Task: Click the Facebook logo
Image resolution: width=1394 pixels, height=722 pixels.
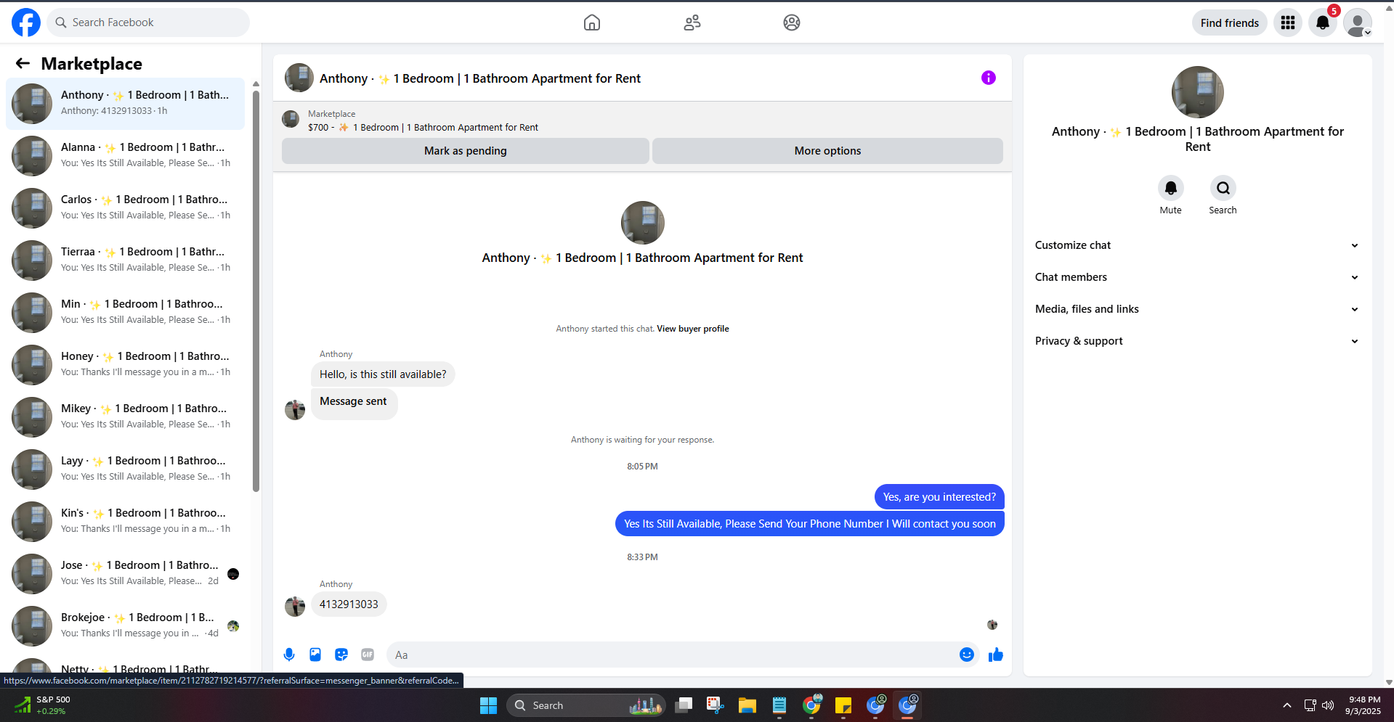Action: [x=26, y=22]
